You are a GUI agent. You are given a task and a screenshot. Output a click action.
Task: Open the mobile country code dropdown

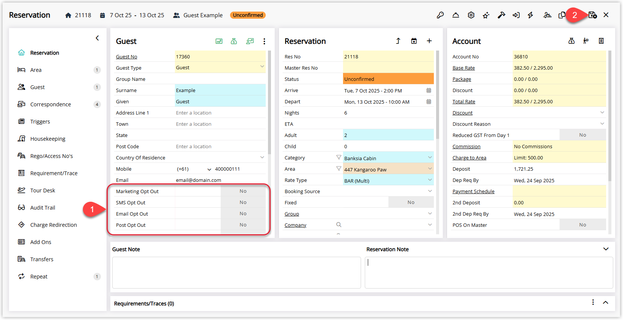point(209,169)
